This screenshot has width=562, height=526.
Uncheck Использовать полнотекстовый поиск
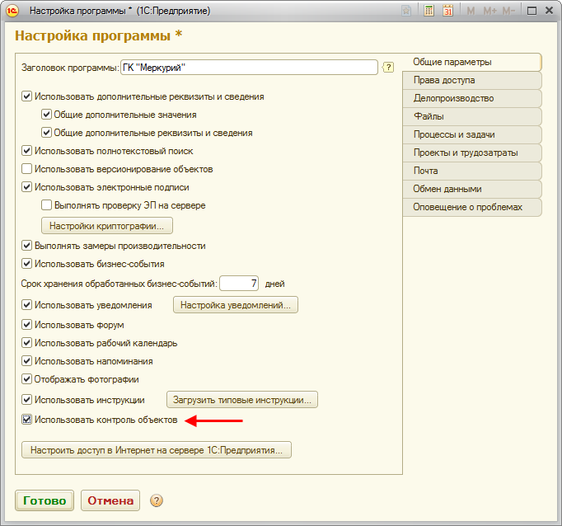coord(27,151)
